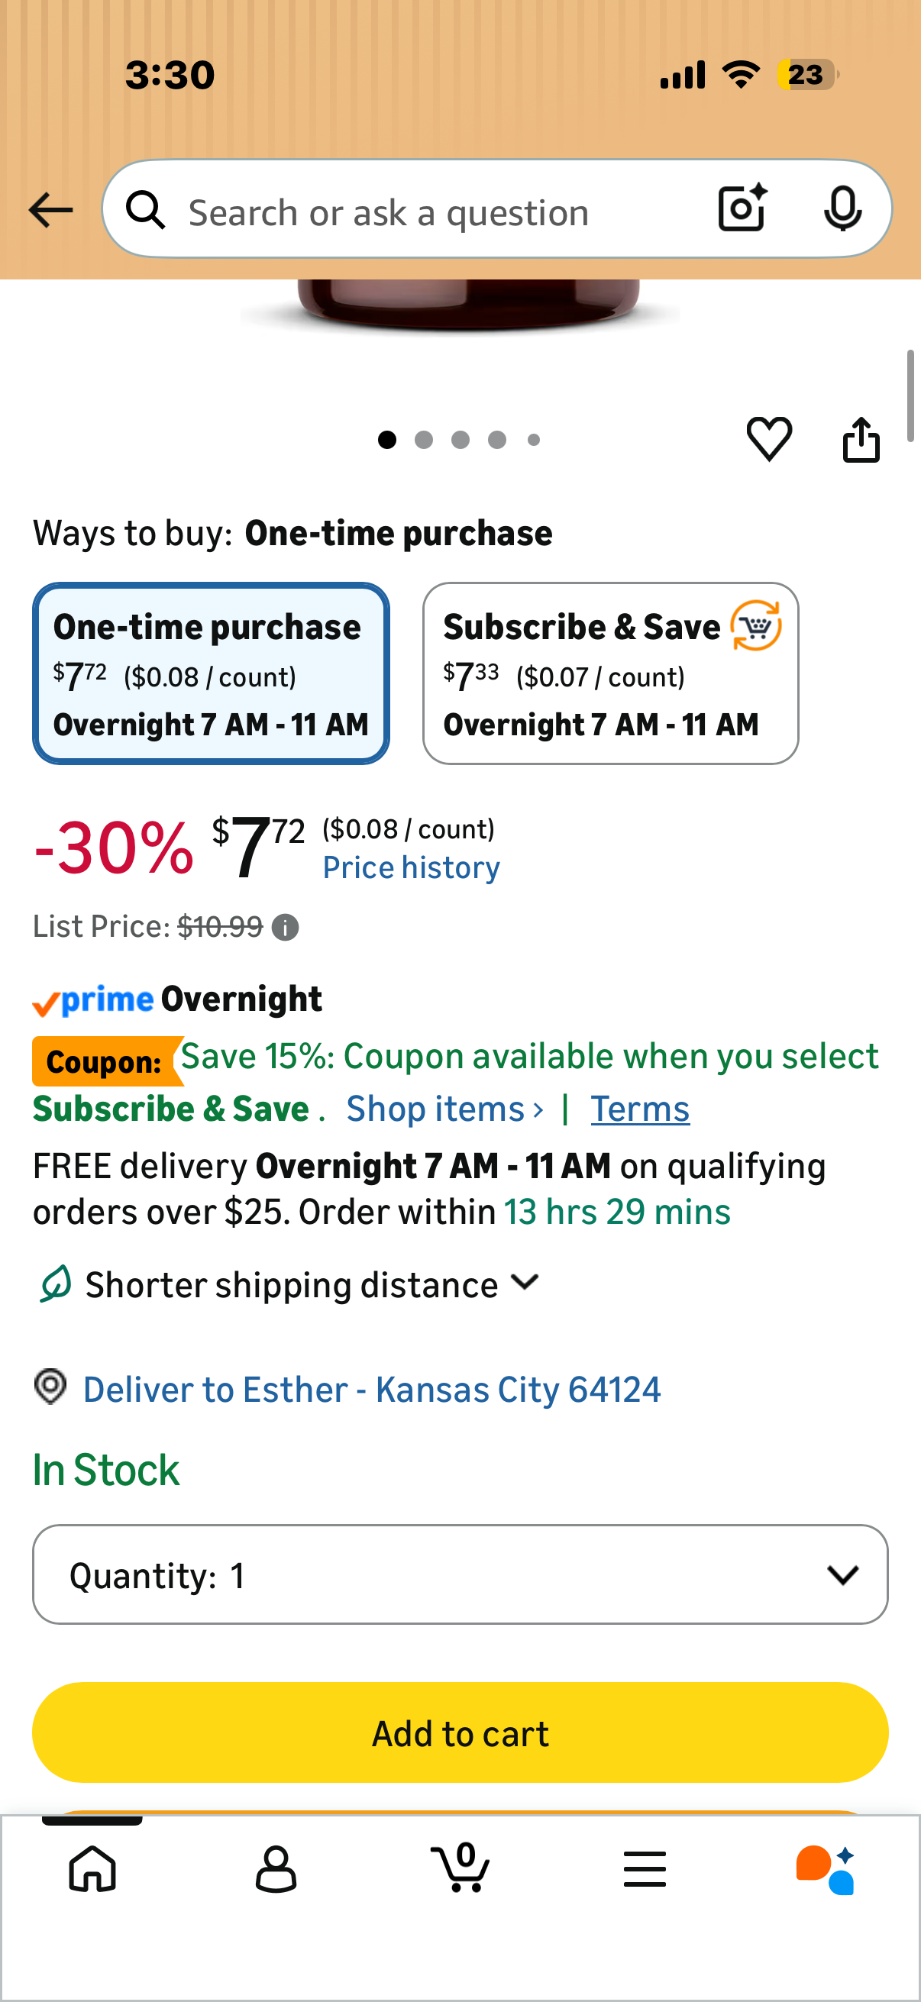The width and height of the screenshot is (921, 2002).
Task: Open the Rufus AI assistant icon
Action: (x=826, y=1869)
